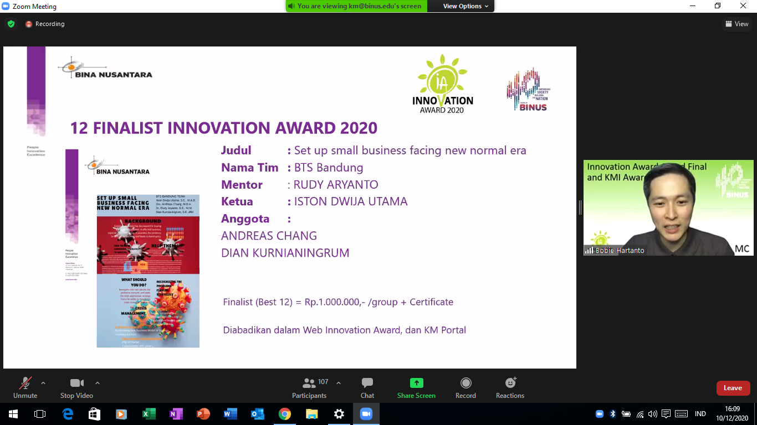Open the orange media player taskbar icon
This screenshot has height=425, width=757.
coord(121,414)
